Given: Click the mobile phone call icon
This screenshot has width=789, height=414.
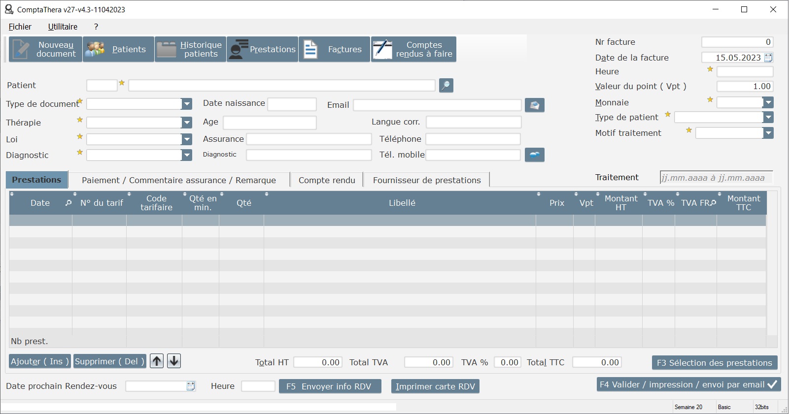Looking at the screenshot, I should click(x=534, y=155).
